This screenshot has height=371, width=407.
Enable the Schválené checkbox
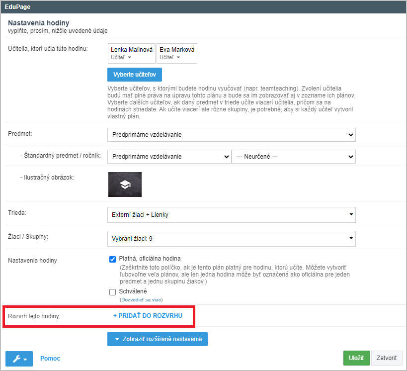(x=112, y=292)
